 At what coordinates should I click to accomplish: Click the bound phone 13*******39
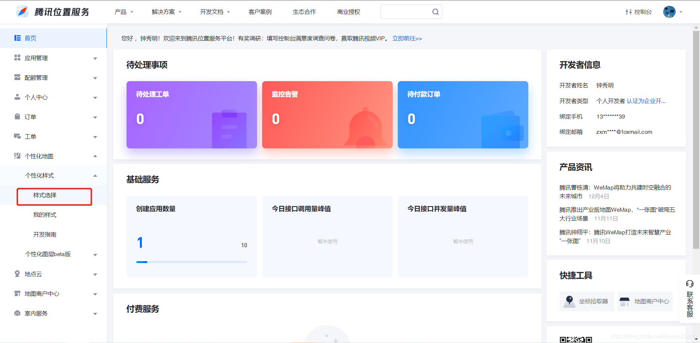click(611, 117)
